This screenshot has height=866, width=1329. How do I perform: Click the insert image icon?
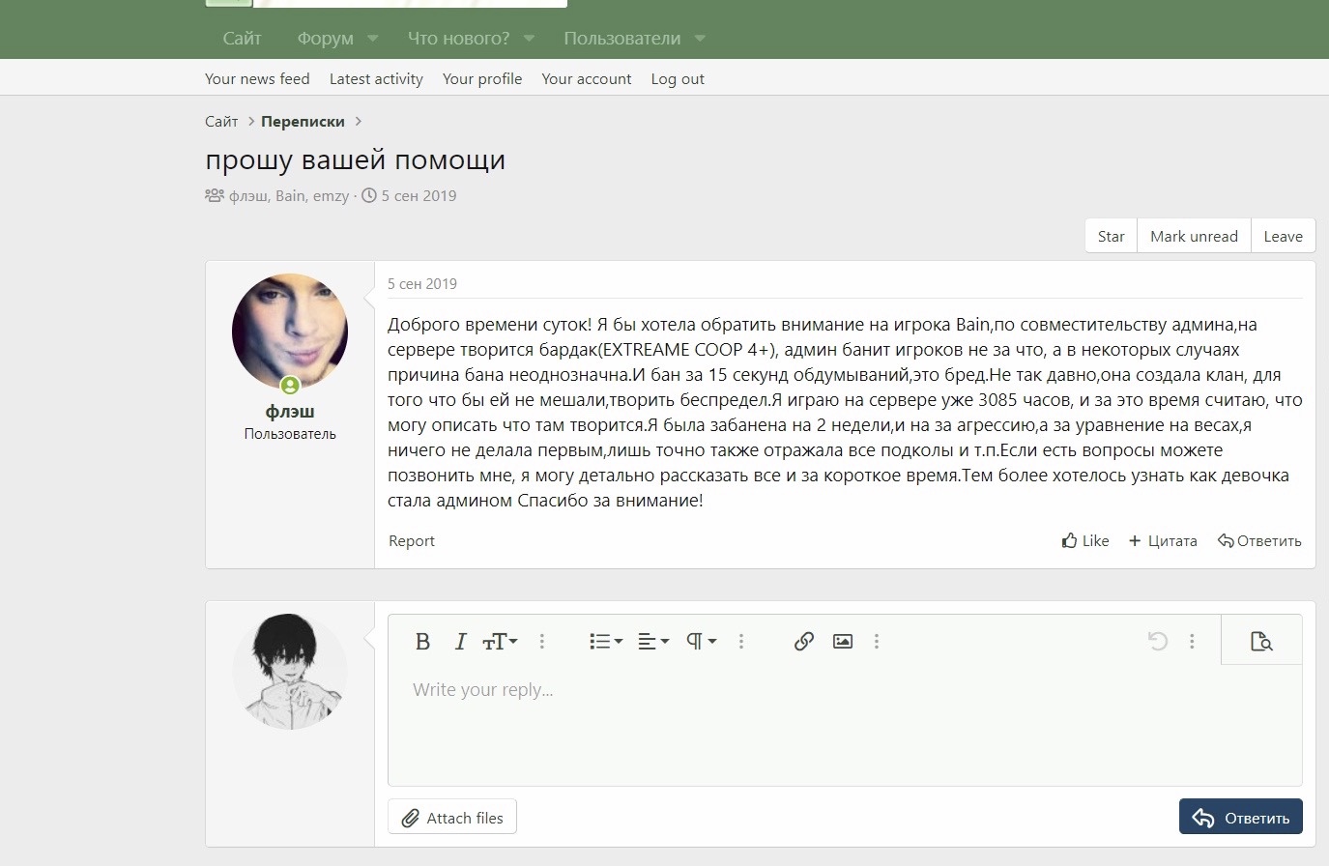click(x=843, y=641)
